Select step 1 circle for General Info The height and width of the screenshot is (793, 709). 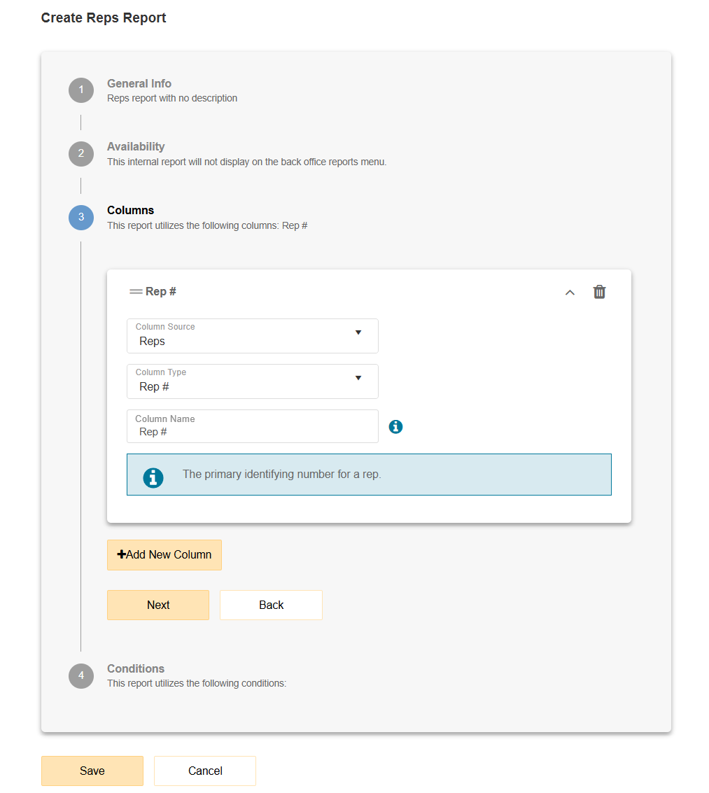pos(80,90)
